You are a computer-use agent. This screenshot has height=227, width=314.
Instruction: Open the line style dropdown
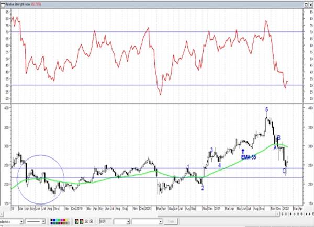[x=43, y=221]
